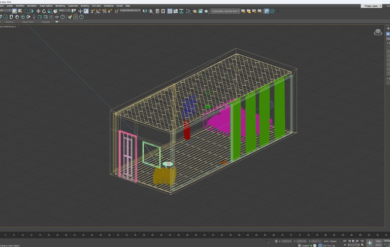Click the ViewCube in the viewport

coord(378,32)
